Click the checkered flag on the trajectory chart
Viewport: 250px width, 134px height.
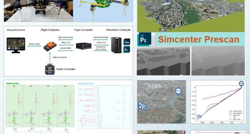(x=199, y=117)
